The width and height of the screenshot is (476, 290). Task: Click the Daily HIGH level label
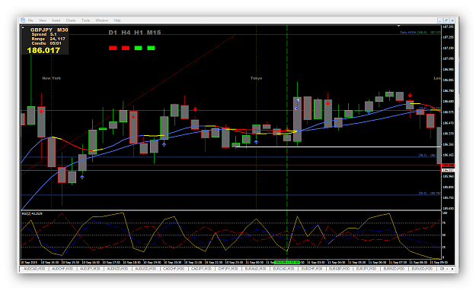[420, 33]
